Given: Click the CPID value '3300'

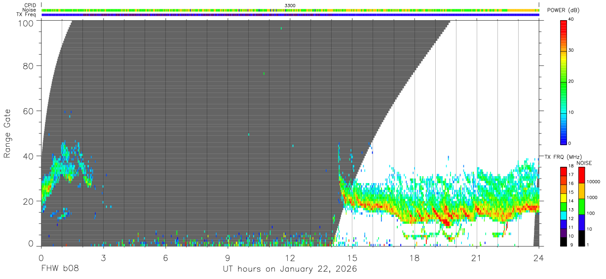Looking at the screenshot, I should click(290, 5).
